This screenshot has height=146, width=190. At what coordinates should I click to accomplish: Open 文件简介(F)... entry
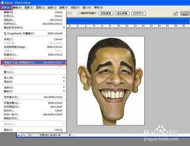(x=33, y=97)
